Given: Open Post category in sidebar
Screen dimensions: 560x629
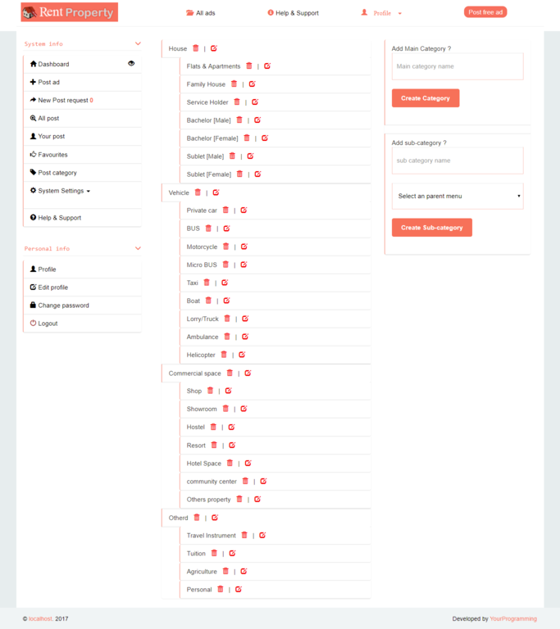Looking at the screenshot, I should point(57,173).
